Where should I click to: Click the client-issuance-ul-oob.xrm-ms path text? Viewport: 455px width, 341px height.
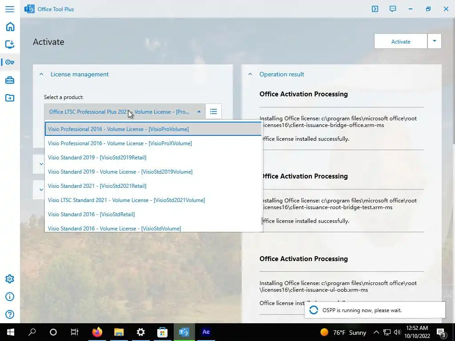338,286
